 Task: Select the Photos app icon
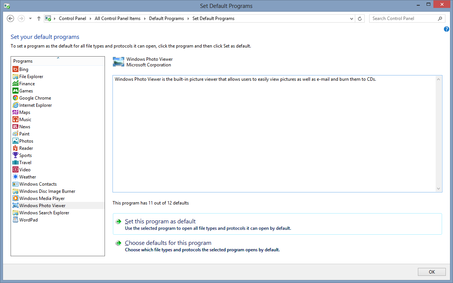(x=15, y=141)
